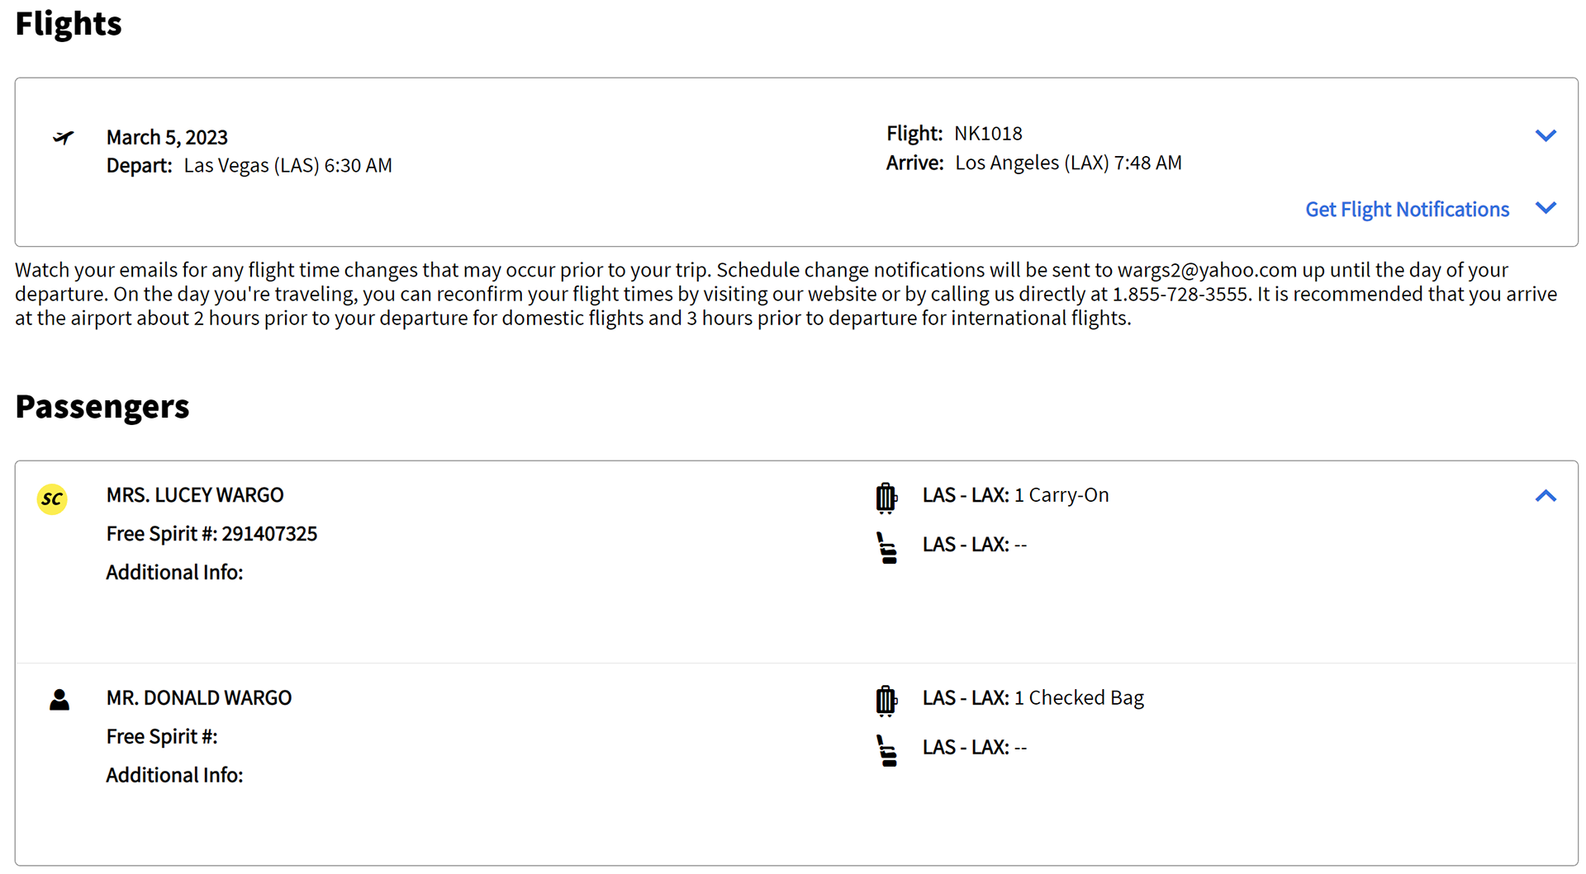Click Free Spirit number 291407325

[x=269, y=534]
